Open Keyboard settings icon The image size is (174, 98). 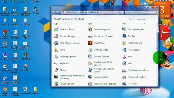tap(56, 63)
